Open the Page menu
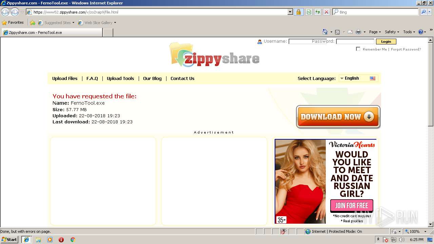Viewport: 434px width, 244px height. tap(375, 32)
